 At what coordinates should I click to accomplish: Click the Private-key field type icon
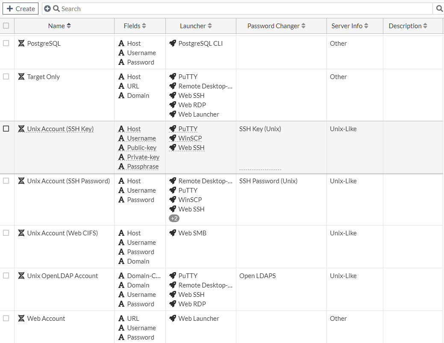coord(121,157)
